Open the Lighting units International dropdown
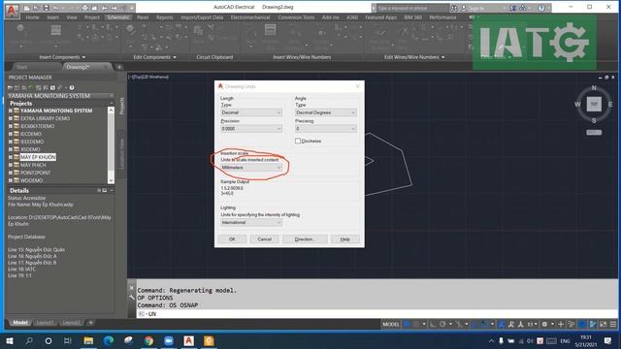 [251, 222]
